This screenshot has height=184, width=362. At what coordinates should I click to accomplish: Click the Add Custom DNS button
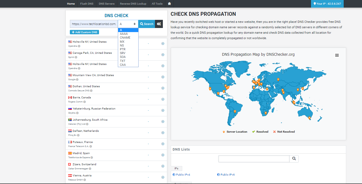tap(84, 32)
